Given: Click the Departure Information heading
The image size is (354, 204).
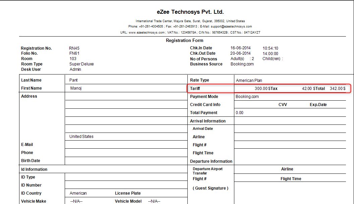Looking at the screenshot, I should (x=211, y=161).
